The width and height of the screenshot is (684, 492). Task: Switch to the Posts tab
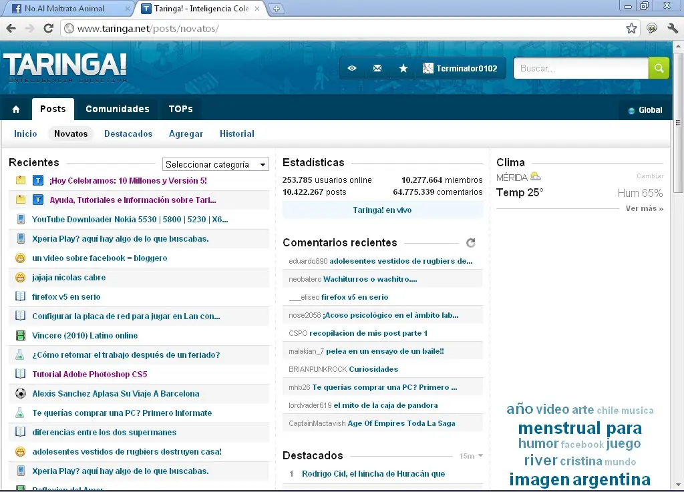click(x=53, y=109)
